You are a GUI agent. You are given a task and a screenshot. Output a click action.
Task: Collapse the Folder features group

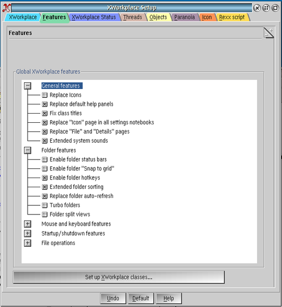click(x=28, y=150)
